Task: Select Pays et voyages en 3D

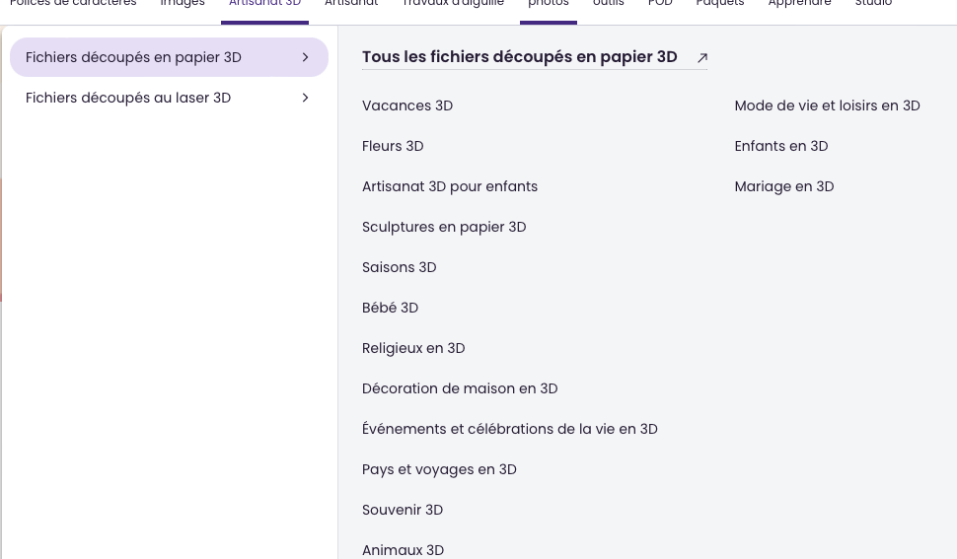Action: tap(439, 469)
